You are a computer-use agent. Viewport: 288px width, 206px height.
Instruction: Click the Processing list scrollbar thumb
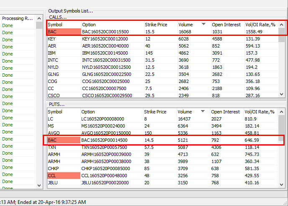39,25
